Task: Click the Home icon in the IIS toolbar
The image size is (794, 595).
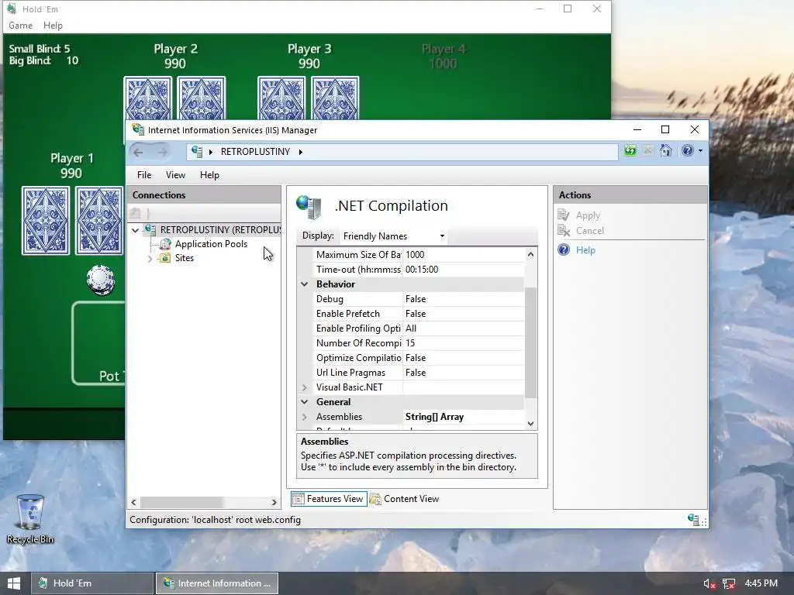Action: pos(666,151)
